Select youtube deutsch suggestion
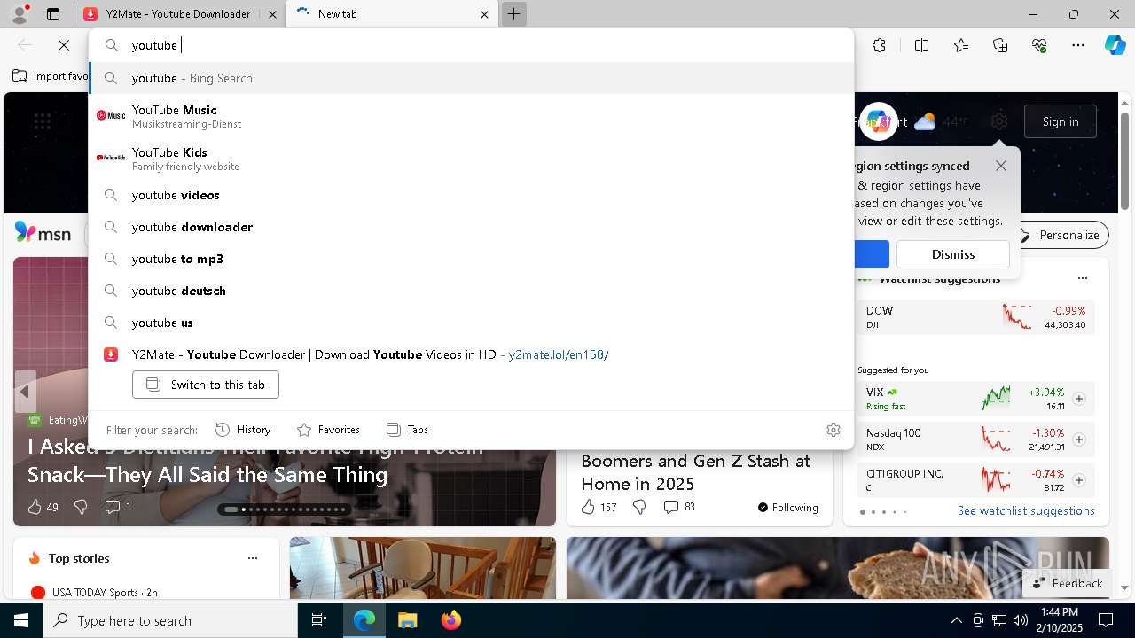Viewport: 1135px width, 638px height. click(471, 291)
